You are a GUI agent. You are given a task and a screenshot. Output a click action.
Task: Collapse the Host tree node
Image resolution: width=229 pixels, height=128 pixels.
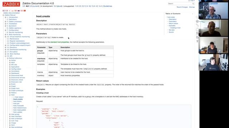(10, 95)
